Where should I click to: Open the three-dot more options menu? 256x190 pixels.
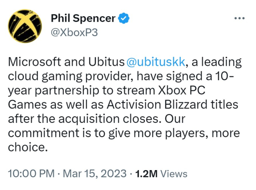click(x=240, y=18)
